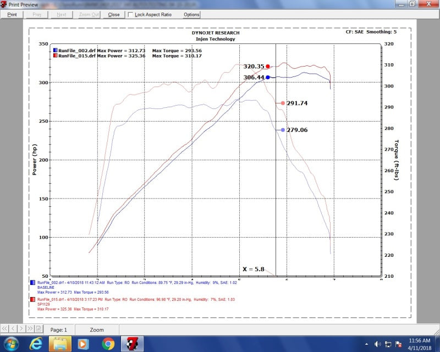The width and height of the screenshot is (440, 352).
Task: Launch Internet Explorer from the taskbar
Action: (x=35, y=343)
